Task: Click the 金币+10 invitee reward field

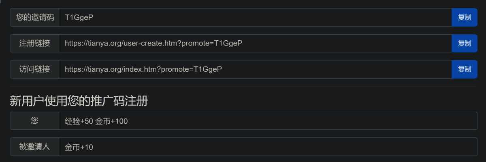Action: coord(79,147)
